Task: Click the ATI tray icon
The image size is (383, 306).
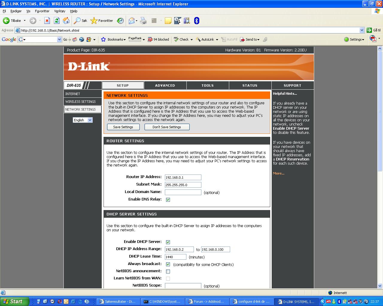Action: click(x=329, y=302)
